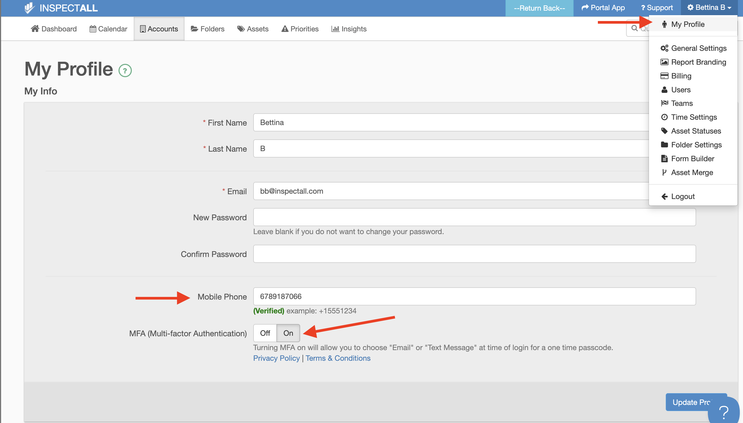Open Terms & Conditions link
The image size is (743, 423).
click(338, 358)
